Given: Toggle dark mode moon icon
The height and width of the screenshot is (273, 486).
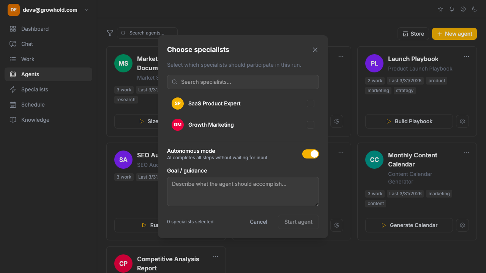Looking at the screenshot, I should coord(475,9).
